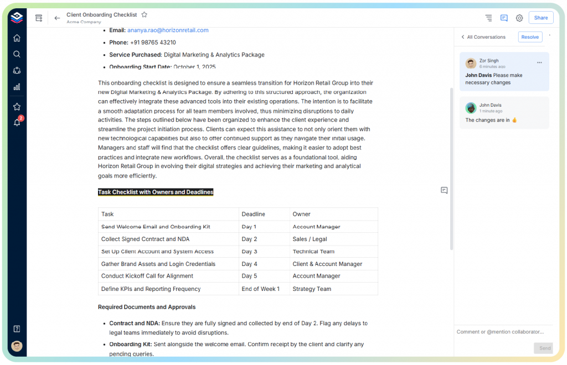Click the 'Contract and NDA:' bullet label
Image resolution: width=567 pixels, height=365 pixels.
(x=135, y=323)
